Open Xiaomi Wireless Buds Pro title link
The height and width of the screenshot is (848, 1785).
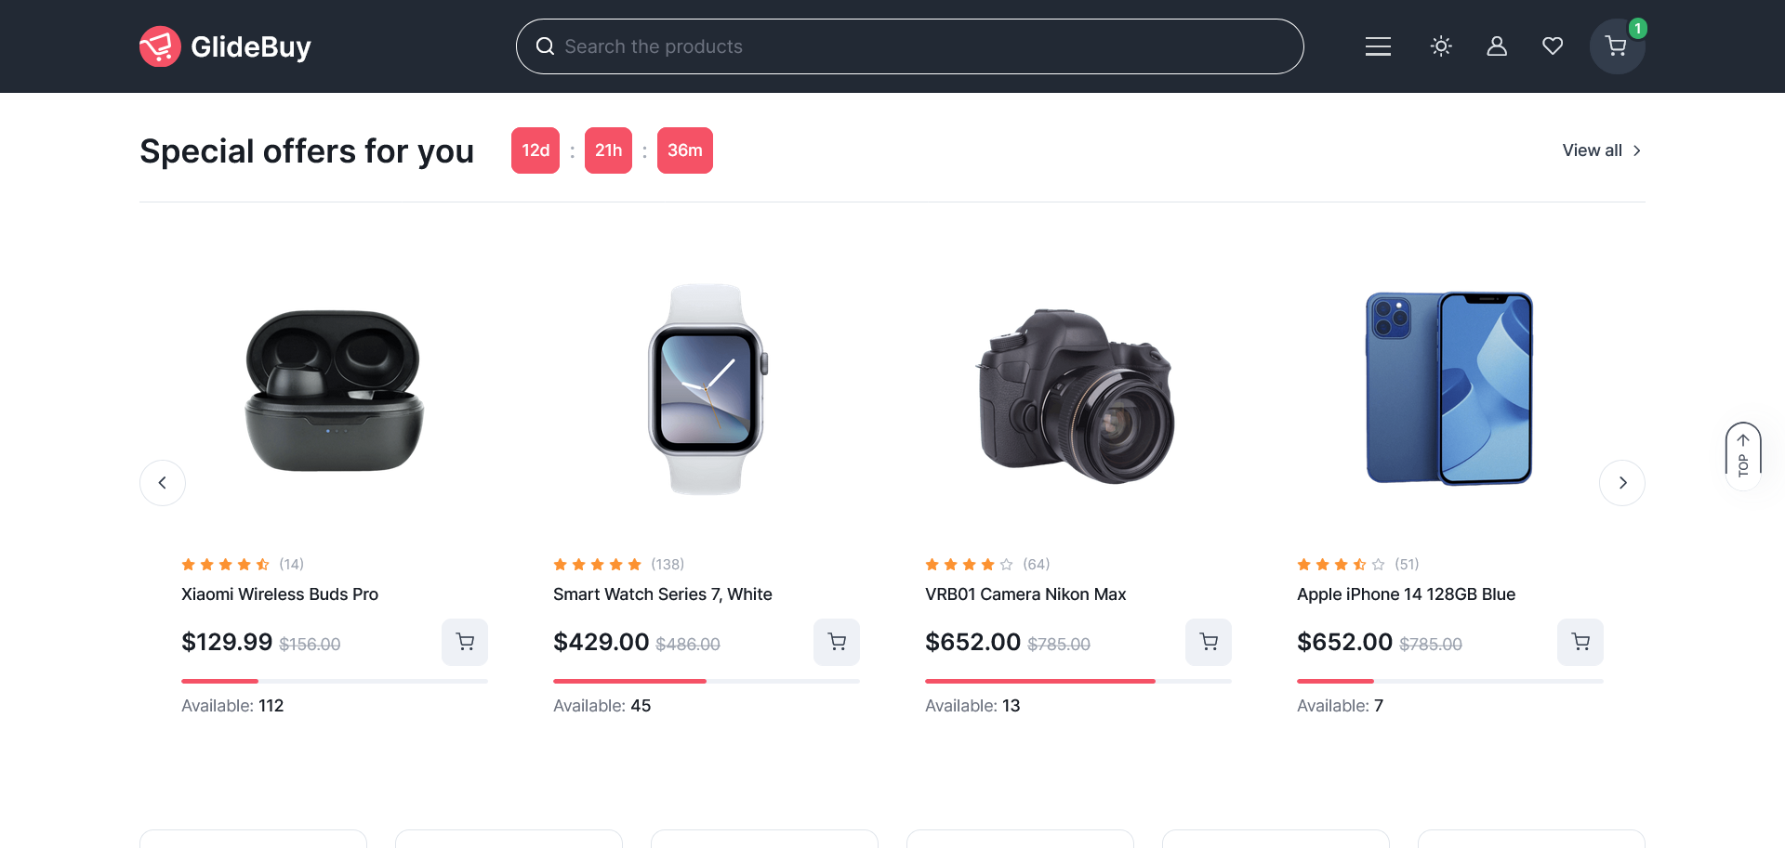tap(280, 594)
